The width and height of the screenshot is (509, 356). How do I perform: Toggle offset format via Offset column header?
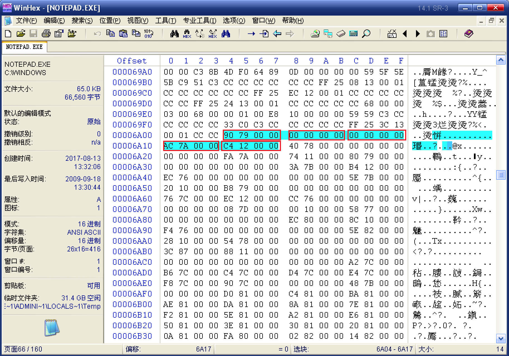pos(132,61)
